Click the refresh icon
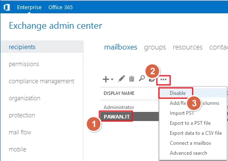 pos(151,80)
